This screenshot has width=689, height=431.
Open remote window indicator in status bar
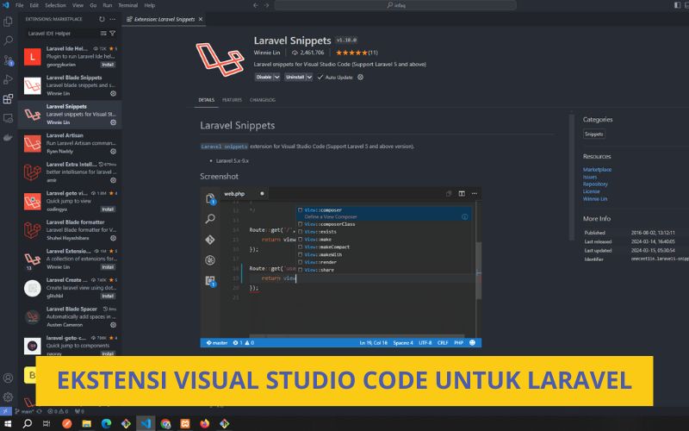(6, 411)
